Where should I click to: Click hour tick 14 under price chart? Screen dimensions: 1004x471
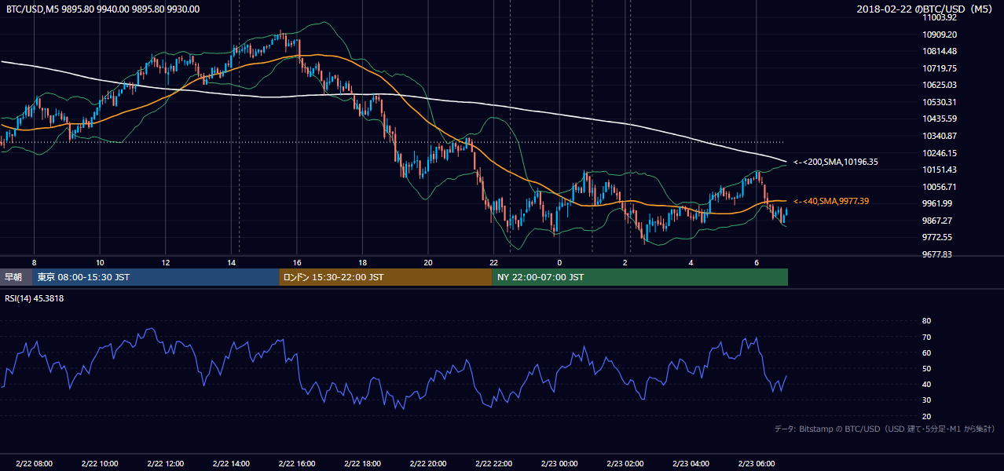[231, 262]
